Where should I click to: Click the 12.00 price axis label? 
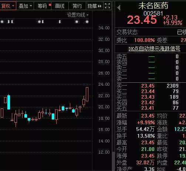click(104, 152)
